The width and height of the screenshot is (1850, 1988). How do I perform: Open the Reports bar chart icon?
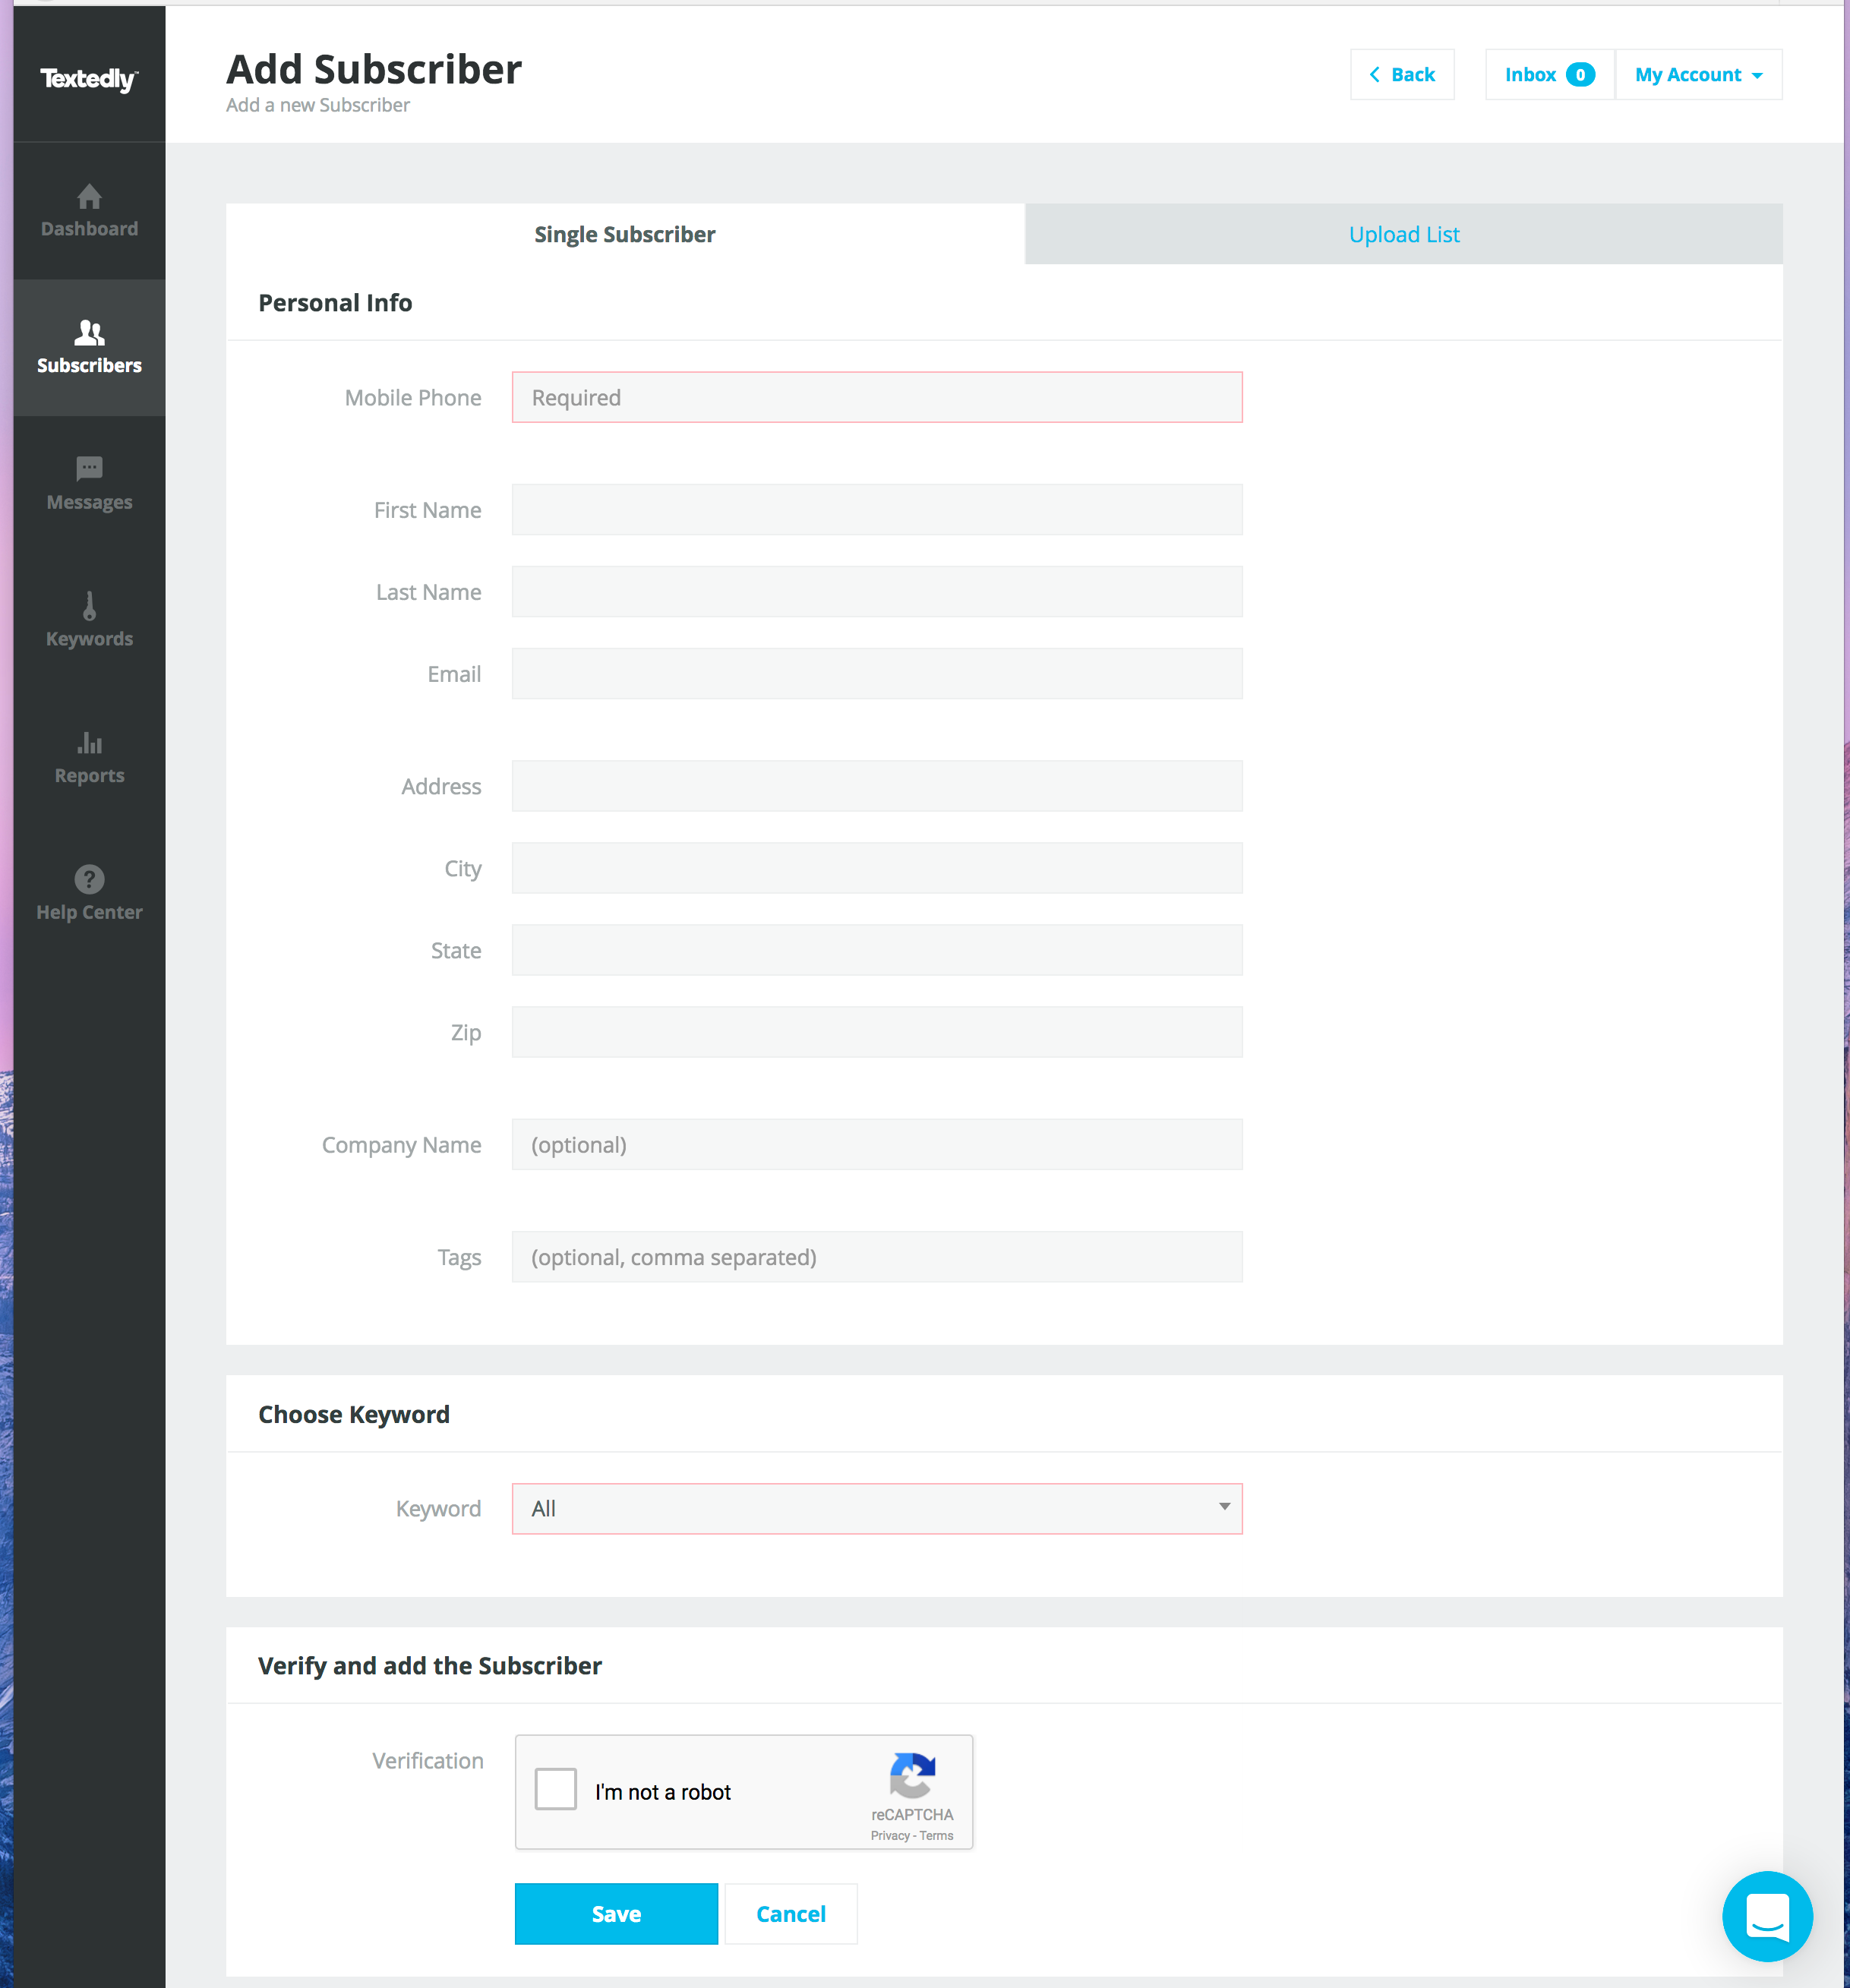[89, 742]
